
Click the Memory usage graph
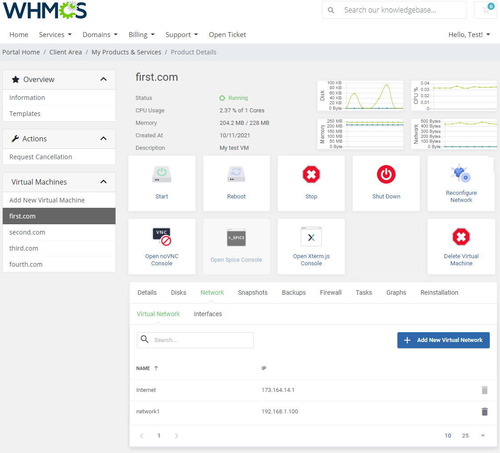tap(360, 134)
